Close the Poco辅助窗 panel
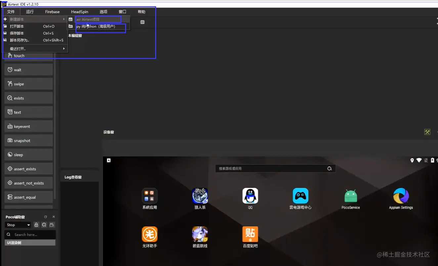This screenshot has height=266, width=438. (54, 217)
